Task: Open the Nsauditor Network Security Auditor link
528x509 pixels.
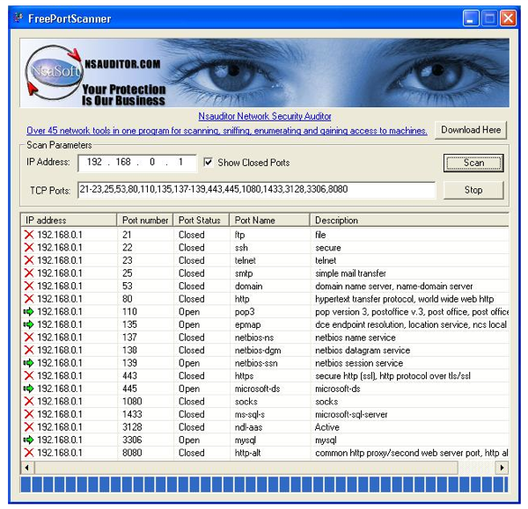Action: (265, 116)
